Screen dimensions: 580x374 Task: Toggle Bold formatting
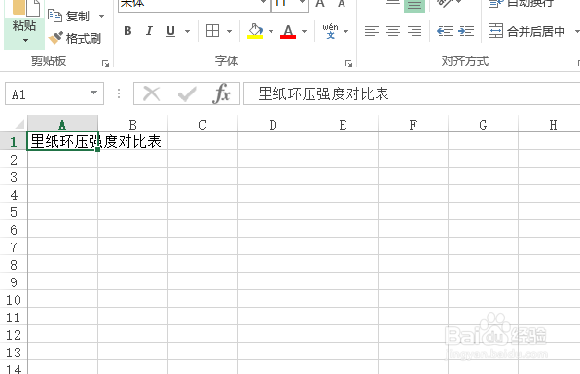point(127,31)
